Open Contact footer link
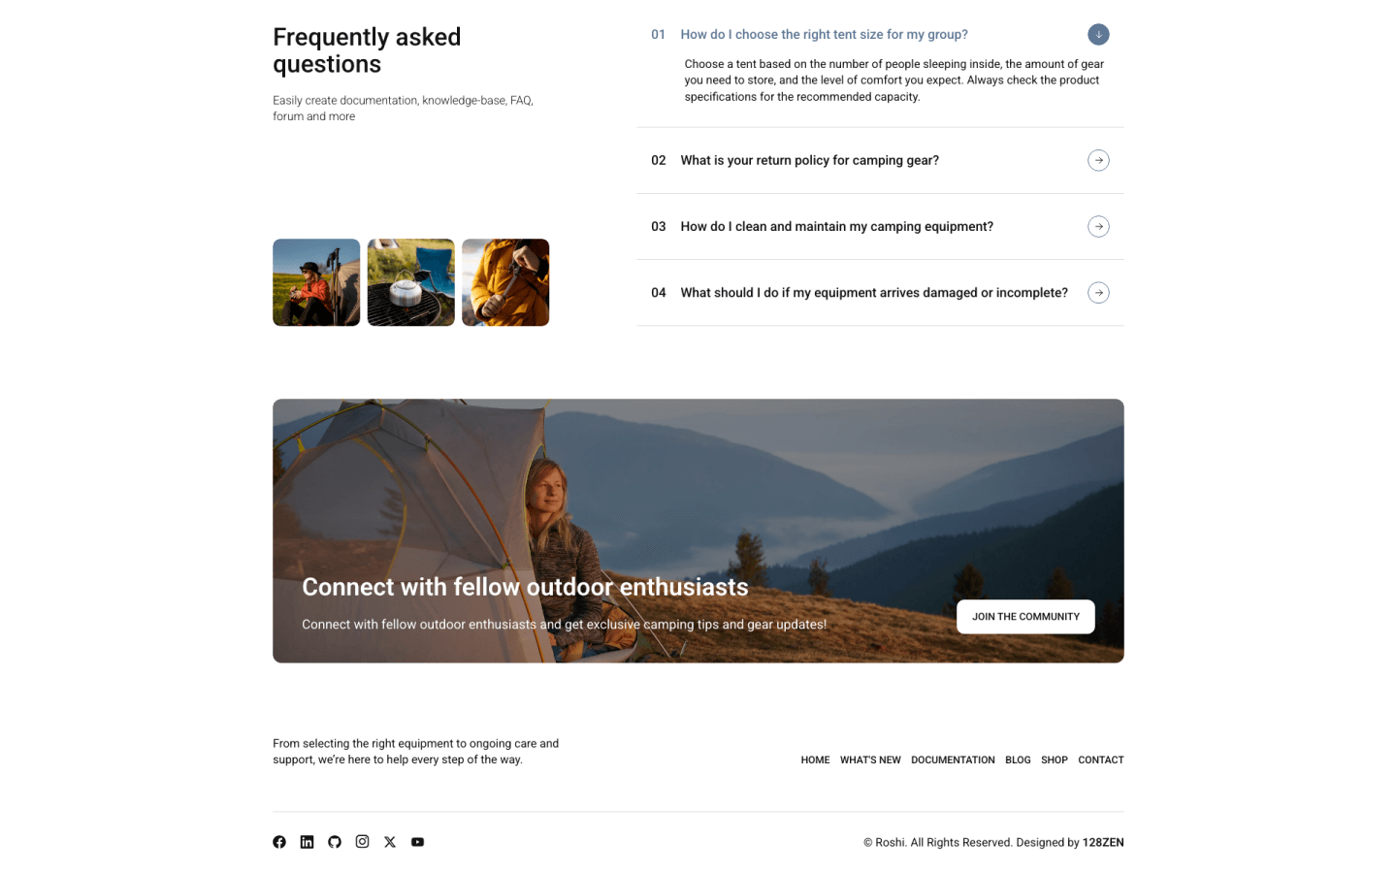The width and height of the screenshot is (1397, 873). point(1101,760)
